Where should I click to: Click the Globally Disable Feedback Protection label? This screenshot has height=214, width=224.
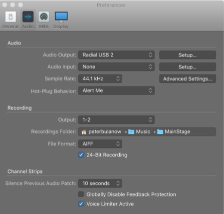(x=131, y=194)
